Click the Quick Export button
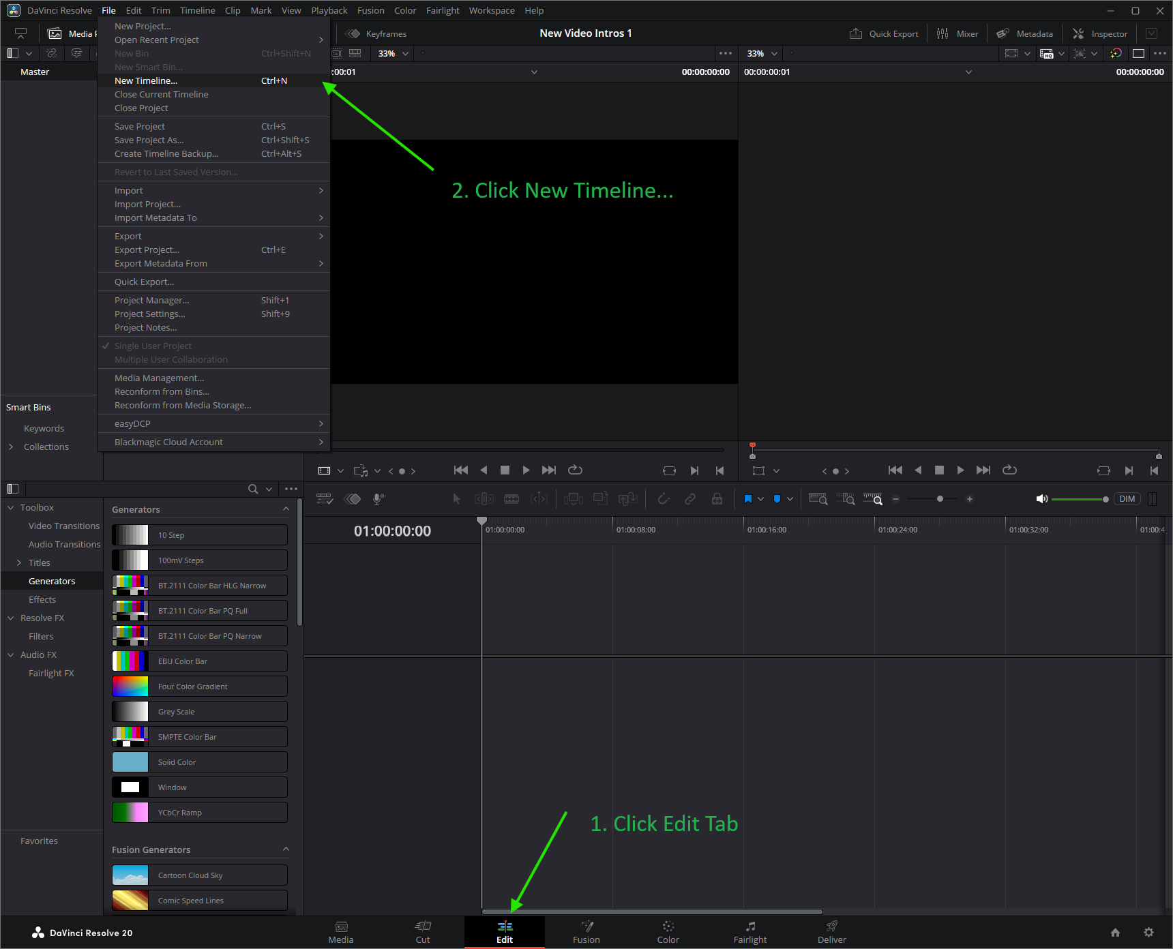This screenshot has height=949, width=1173. 884,33
